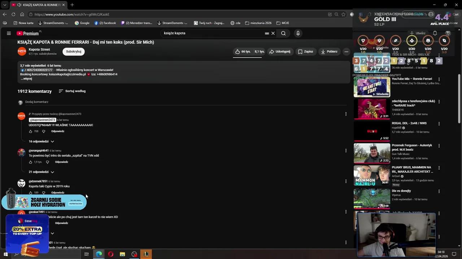Viewport: 462px width, 259px height.
Task: Open the browser from the taskbar
Action: coord(99,254)
